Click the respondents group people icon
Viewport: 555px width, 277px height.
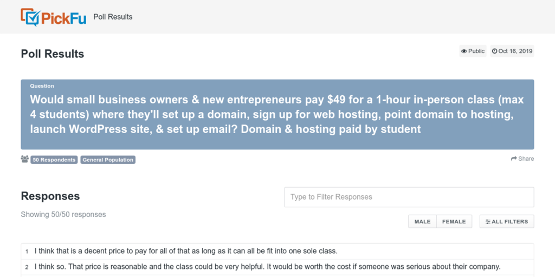point(25,160)
